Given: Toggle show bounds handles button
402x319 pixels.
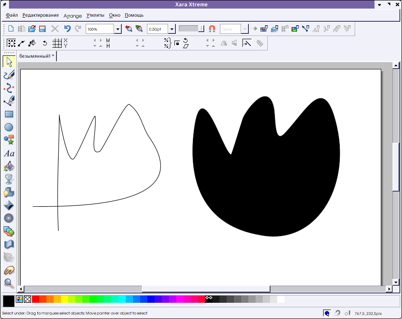Looking at the screenshot, I should click(x=11, y=43).
